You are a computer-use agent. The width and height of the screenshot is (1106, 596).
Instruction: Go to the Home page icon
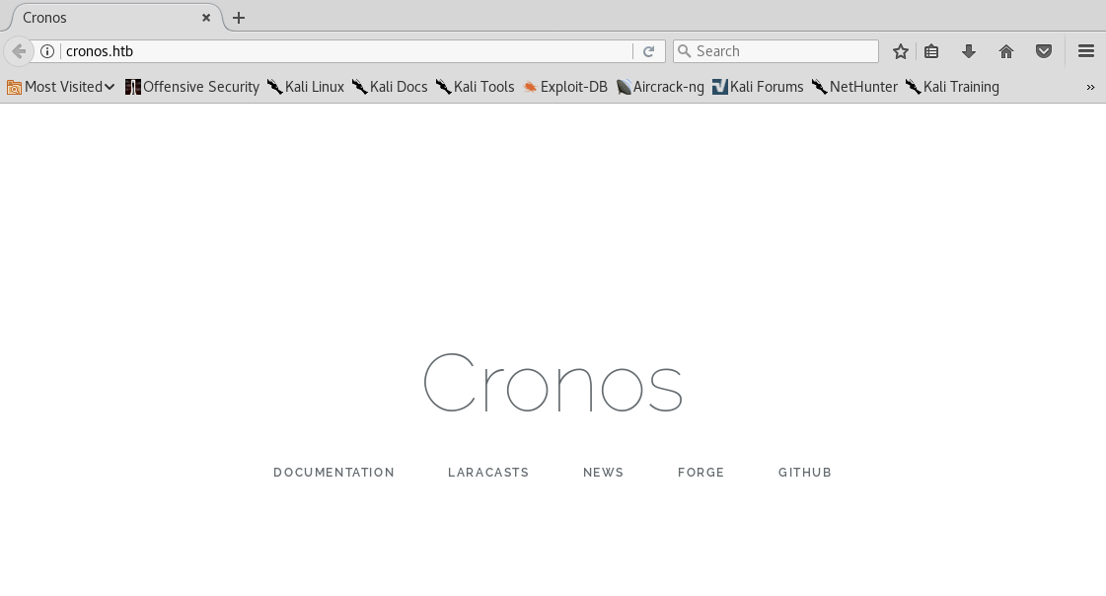click(1006, 51)
